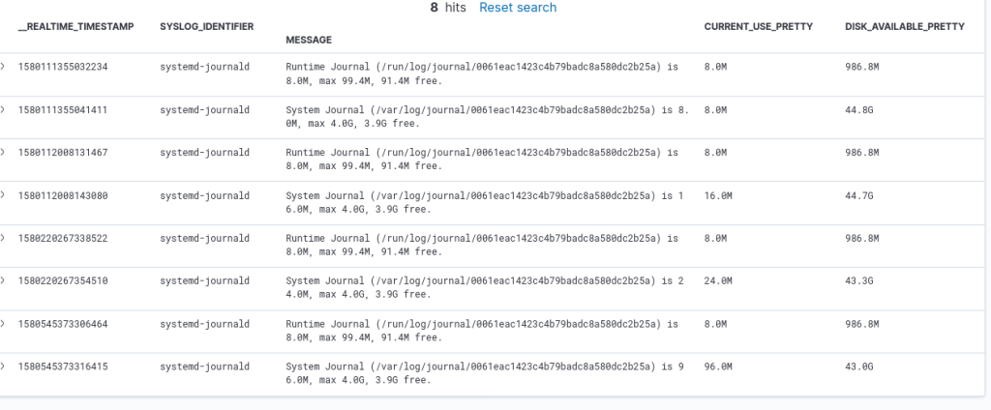The height and width of the screenshot is (410, 991).
Task: Click the DISK_AVAILABLE_PRETTY column header
Action: pos(904,26)
